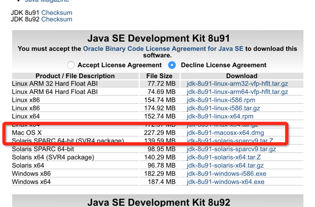Click the Download column header
Image resolution: width=315 pixels, height=207 pixels.
tap(242, 76)
